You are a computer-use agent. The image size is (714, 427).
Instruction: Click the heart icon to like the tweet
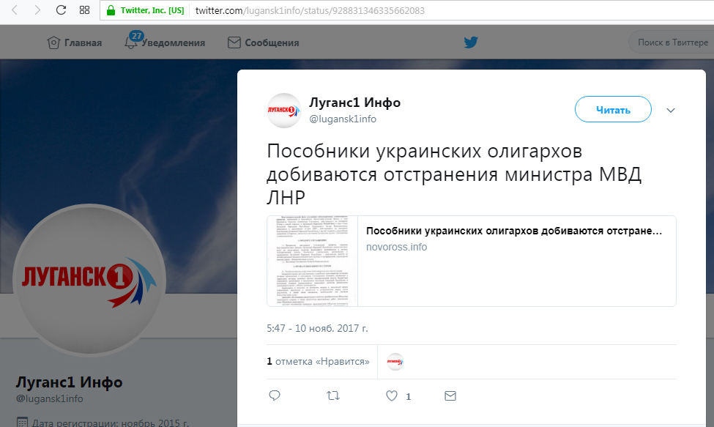(392, 396)
